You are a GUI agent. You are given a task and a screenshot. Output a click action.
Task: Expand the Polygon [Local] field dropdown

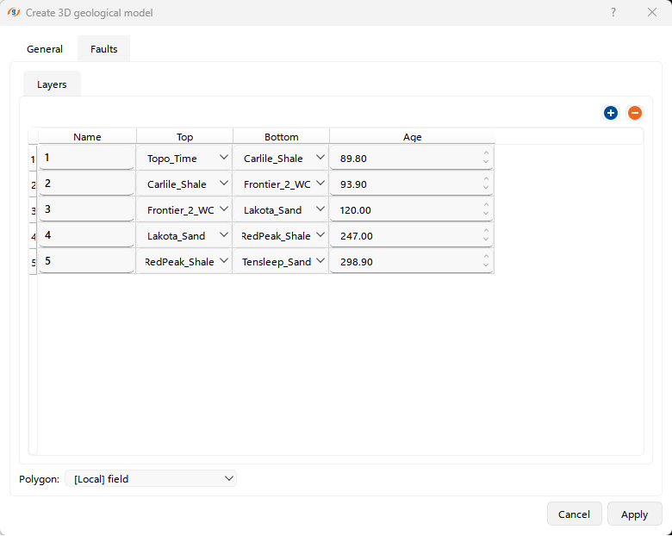pos(228,478)
